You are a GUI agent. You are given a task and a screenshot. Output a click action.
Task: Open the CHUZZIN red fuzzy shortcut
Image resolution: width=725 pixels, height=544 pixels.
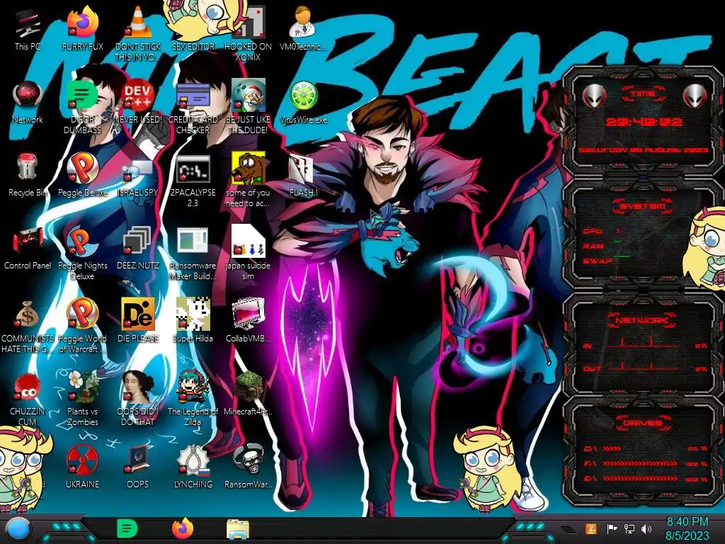pos(28,398)
